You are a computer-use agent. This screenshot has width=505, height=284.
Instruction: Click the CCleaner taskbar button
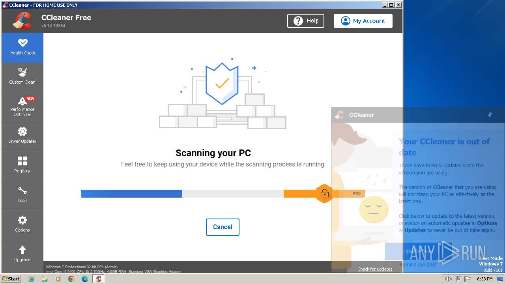pyautogui.click(x=98, y=279)
